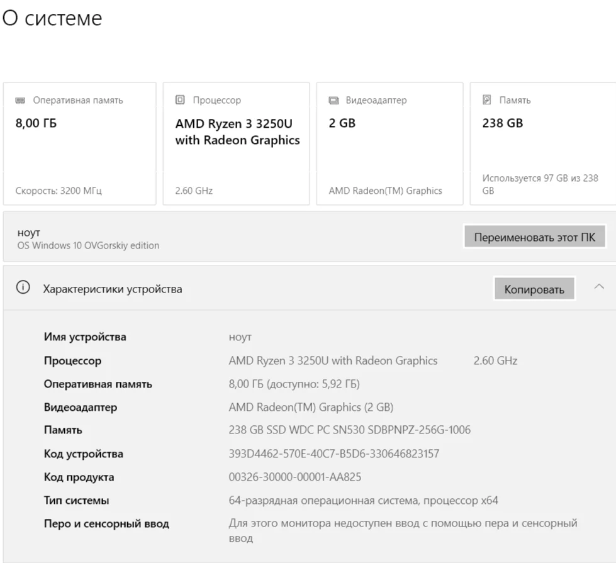Click the 2.60 GHz text in processor card
This screenshot has width=616, height=563.
(x=194, y=191)
